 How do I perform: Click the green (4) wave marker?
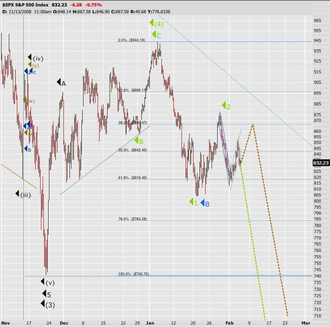point(157,24)
